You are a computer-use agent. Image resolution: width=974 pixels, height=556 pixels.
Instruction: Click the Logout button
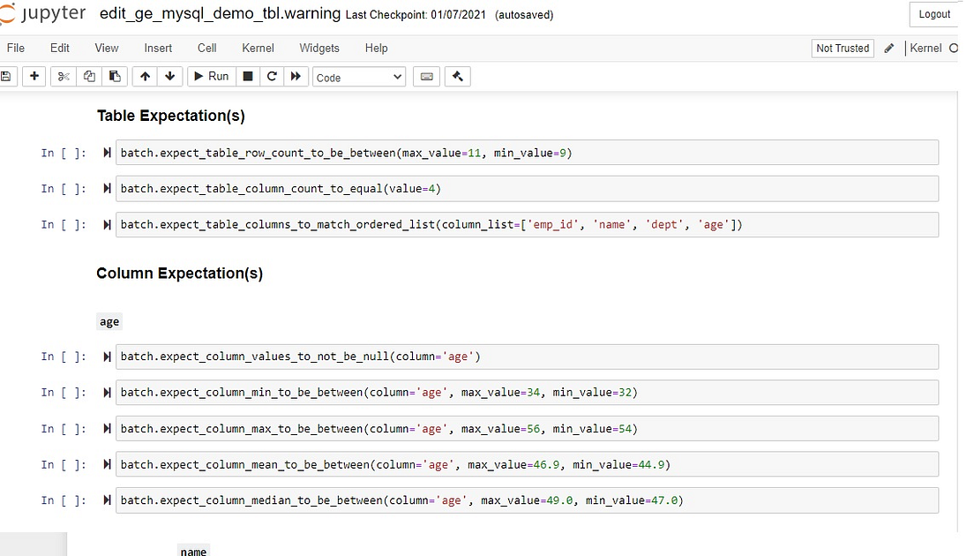(934, 14)
